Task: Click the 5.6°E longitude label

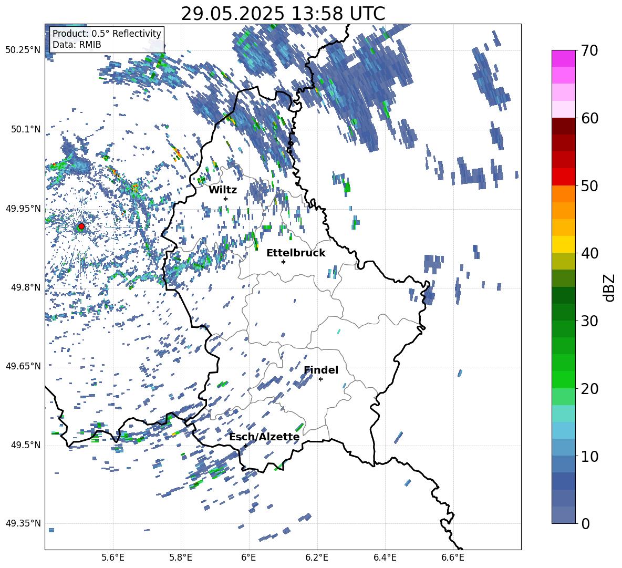Action: 113,558
